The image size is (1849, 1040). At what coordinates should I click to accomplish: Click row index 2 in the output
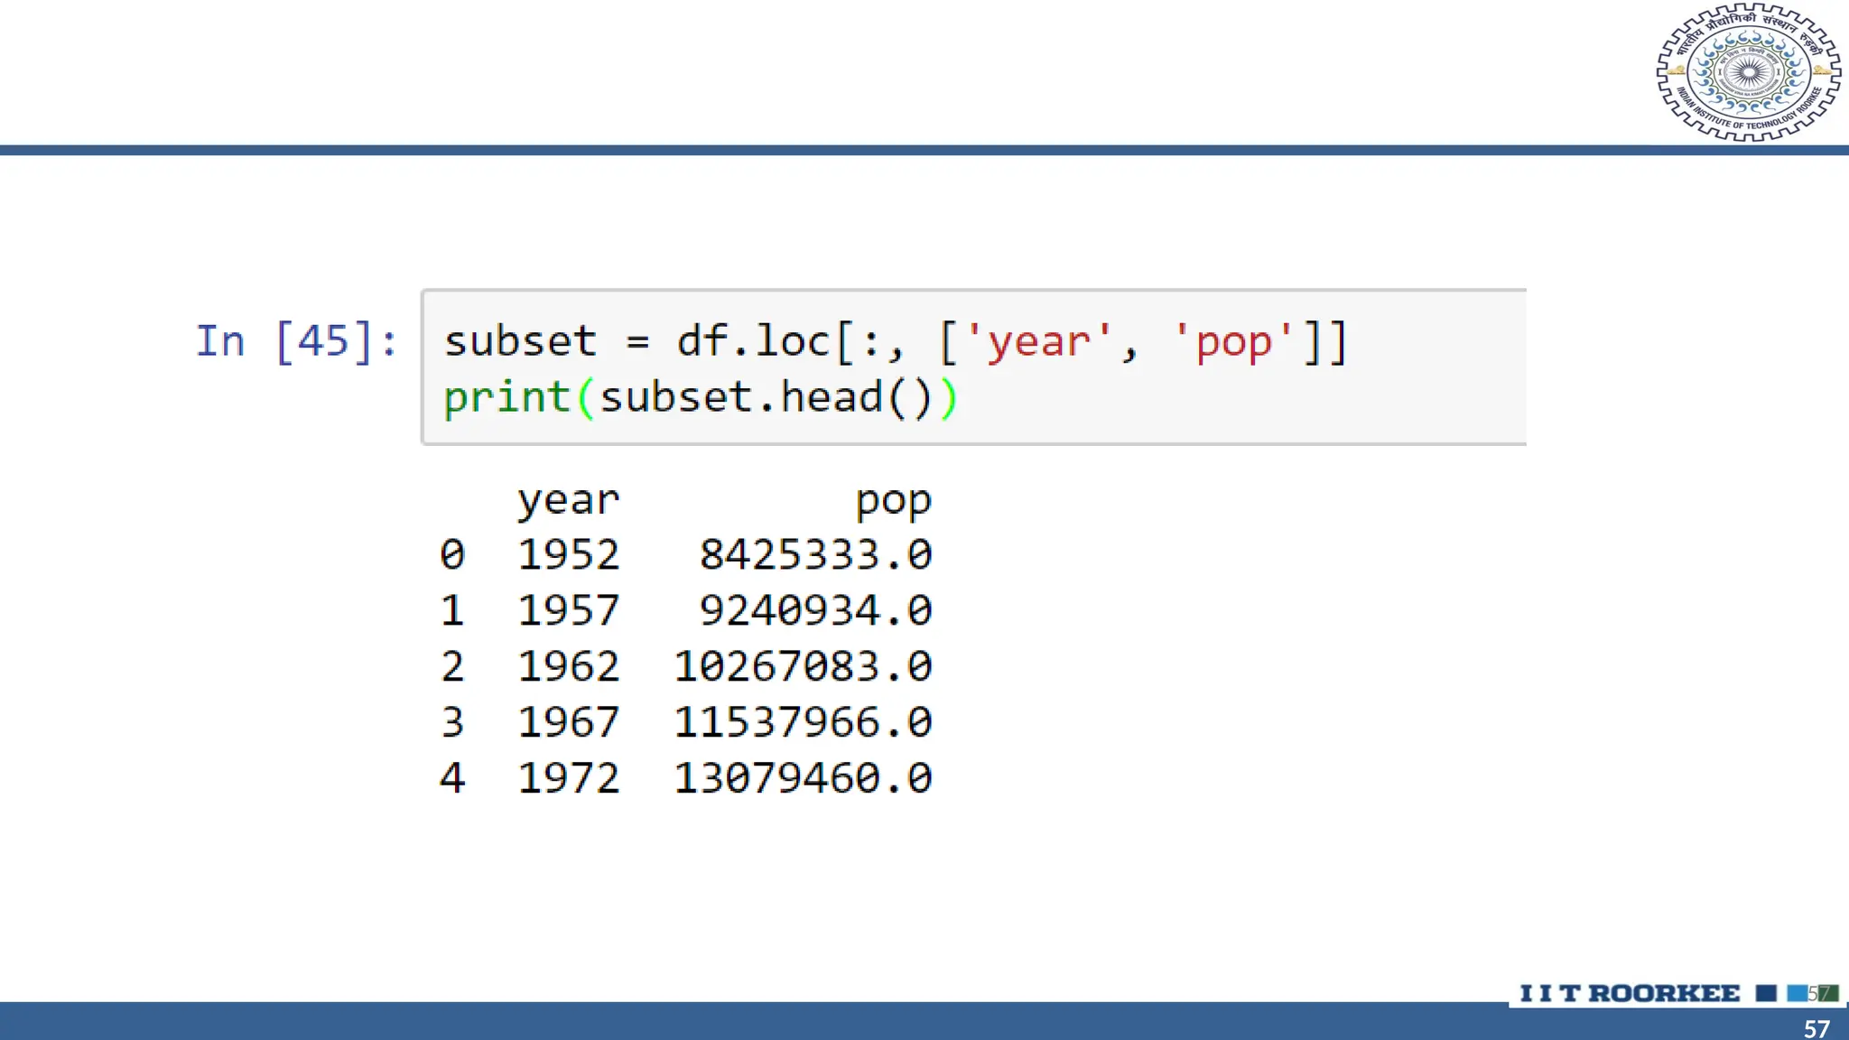click(452, 666)
